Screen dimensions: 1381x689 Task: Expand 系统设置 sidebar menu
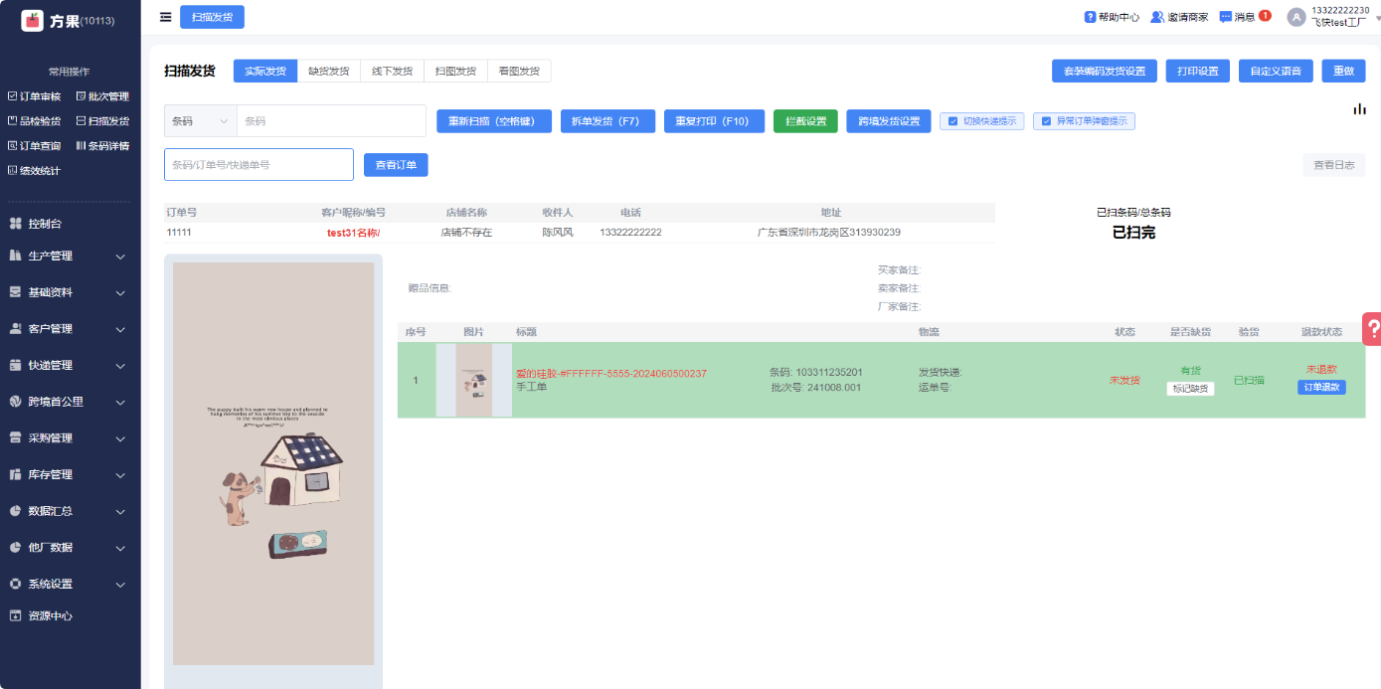point(68,584)
